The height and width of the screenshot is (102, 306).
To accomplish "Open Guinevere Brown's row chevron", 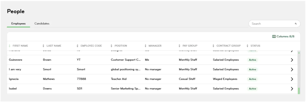I will [292, 60].
